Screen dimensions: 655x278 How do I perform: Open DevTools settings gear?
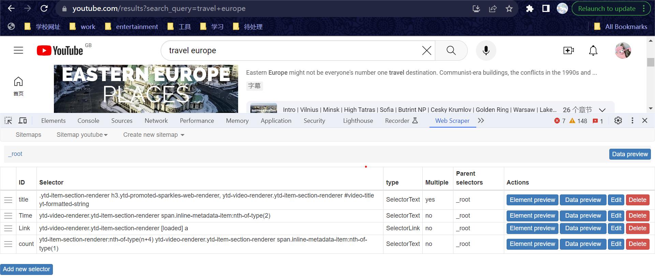(618, 120)
